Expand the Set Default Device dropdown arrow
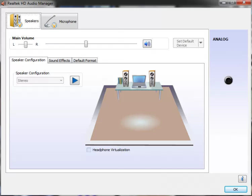This screenshot has width=252, height=196. (x=201, y=43)
